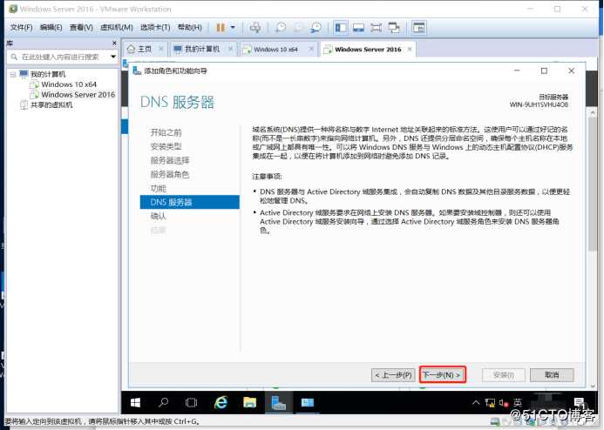Open the Windows Start menu in guest
Screen dimensions: 604x430
tap(135, 403)
